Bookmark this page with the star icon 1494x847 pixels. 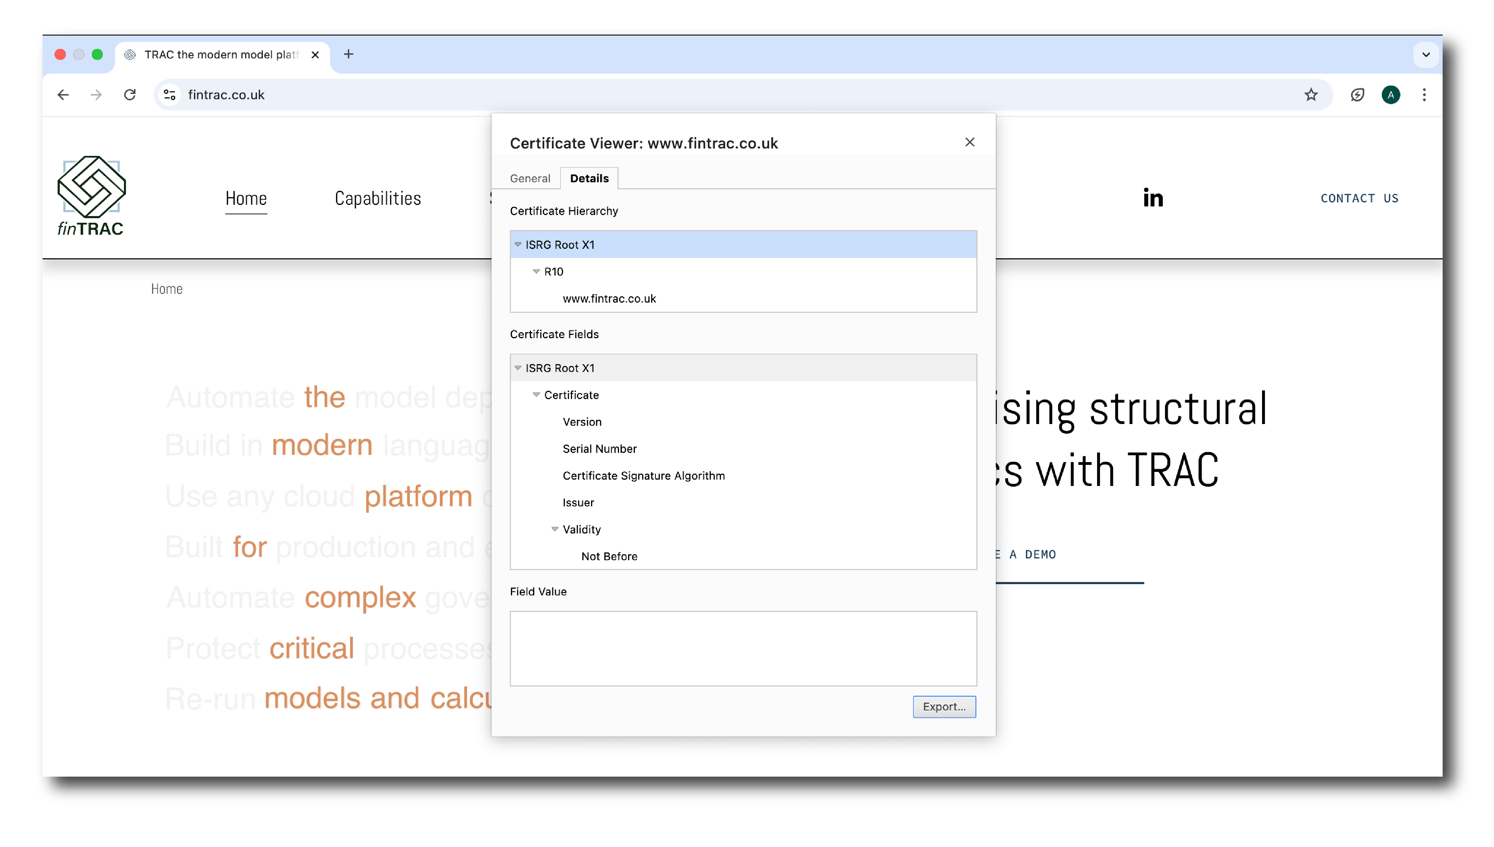coord(1310,95)
